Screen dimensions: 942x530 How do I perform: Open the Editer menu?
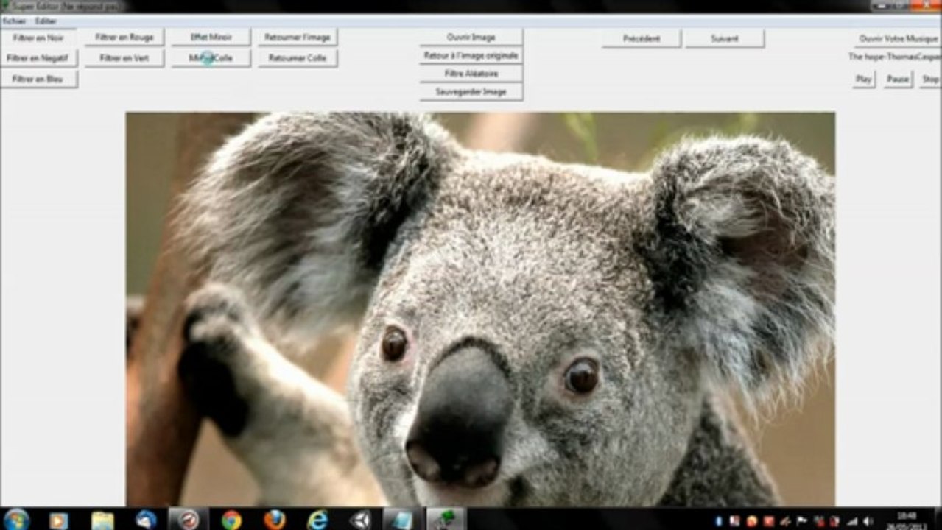pyautogui.click(x=46, y=21)
